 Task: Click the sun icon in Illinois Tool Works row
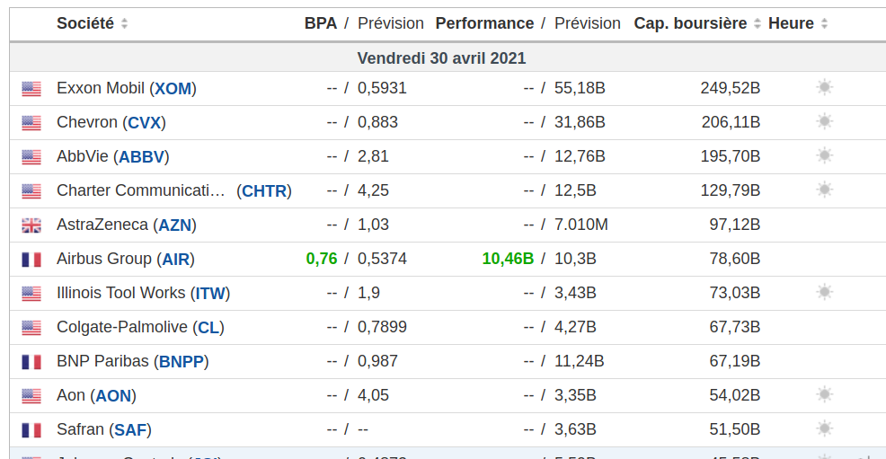[x=824, y=292]
